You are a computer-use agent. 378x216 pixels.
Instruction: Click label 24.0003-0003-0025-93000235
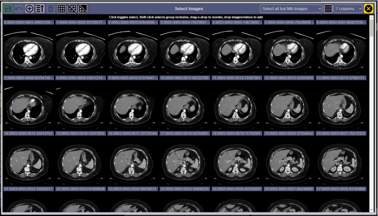tap(185, 189)
